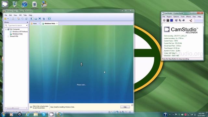Viewport: 208px width, 117px height.
Task: Open iTunes desktop shortcut
Action: tap(25, 5)
